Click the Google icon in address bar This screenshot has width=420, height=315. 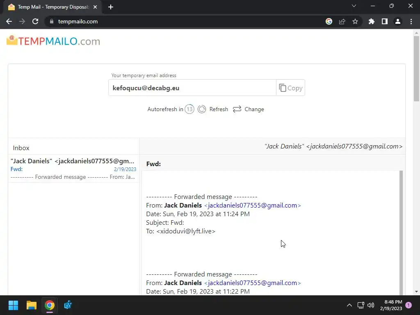(329, 21)
